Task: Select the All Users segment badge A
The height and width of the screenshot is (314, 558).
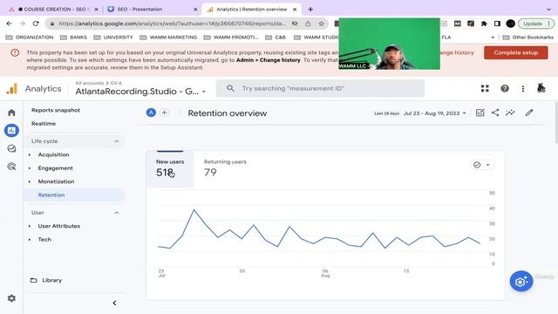Action: [151, 113]
